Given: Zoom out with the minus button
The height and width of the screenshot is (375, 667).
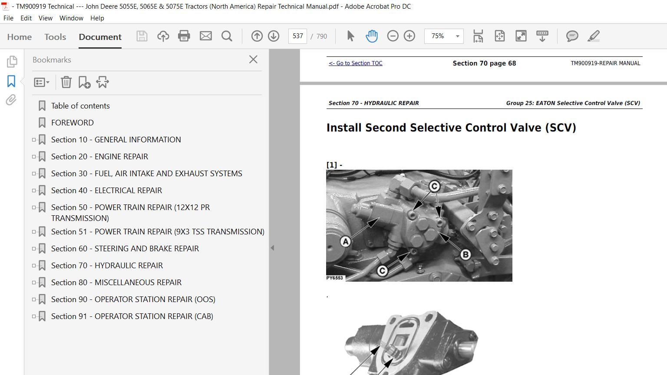Looking at the screenshot, I should click(393, 36).
